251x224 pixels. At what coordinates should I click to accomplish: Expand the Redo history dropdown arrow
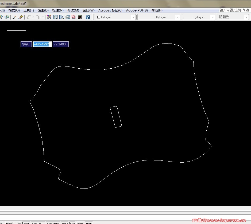coord(43,17)
